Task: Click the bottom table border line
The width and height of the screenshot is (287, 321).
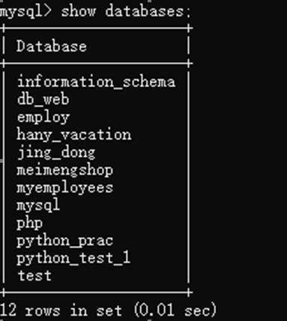Action: coord(96,292)
